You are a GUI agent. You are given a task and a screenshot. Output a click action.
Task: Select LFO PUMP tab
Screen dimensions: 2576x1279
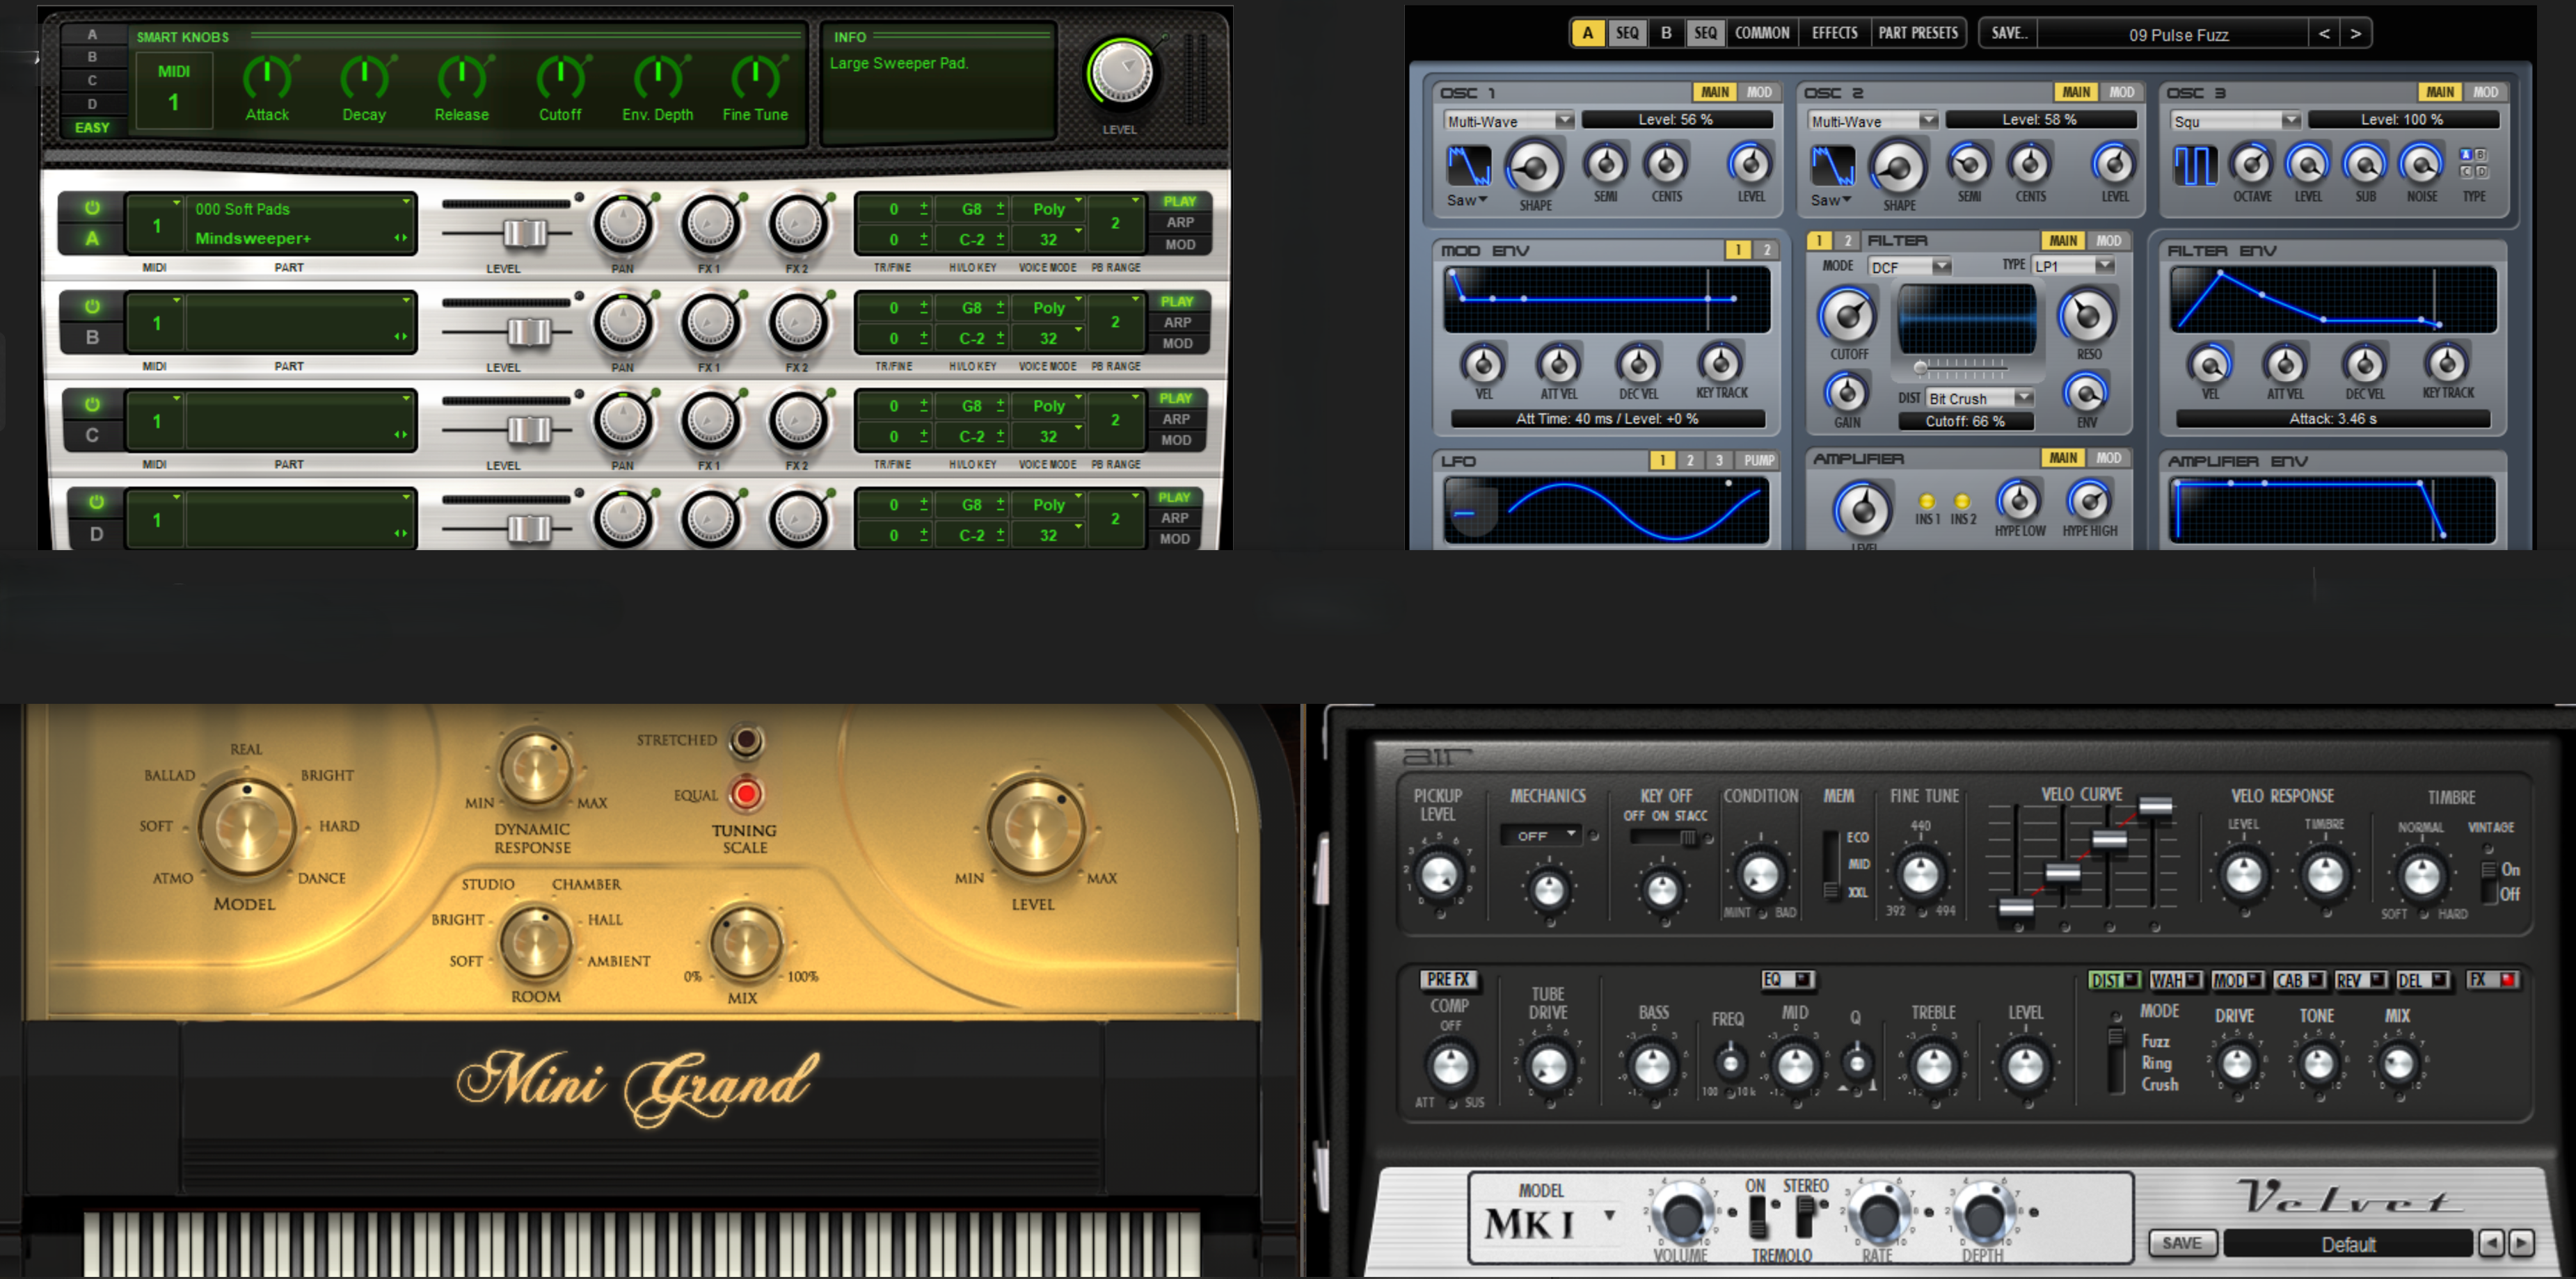point(1759,460)
